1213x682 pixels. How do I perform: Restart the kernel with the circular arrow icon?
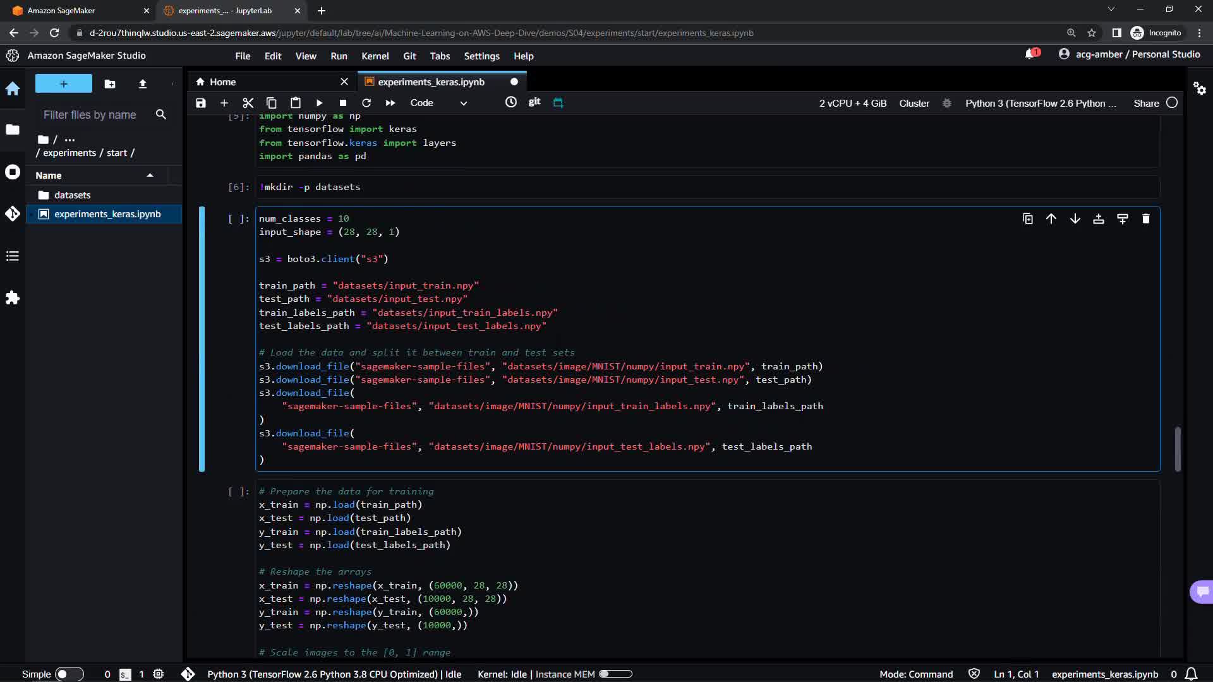366,103
